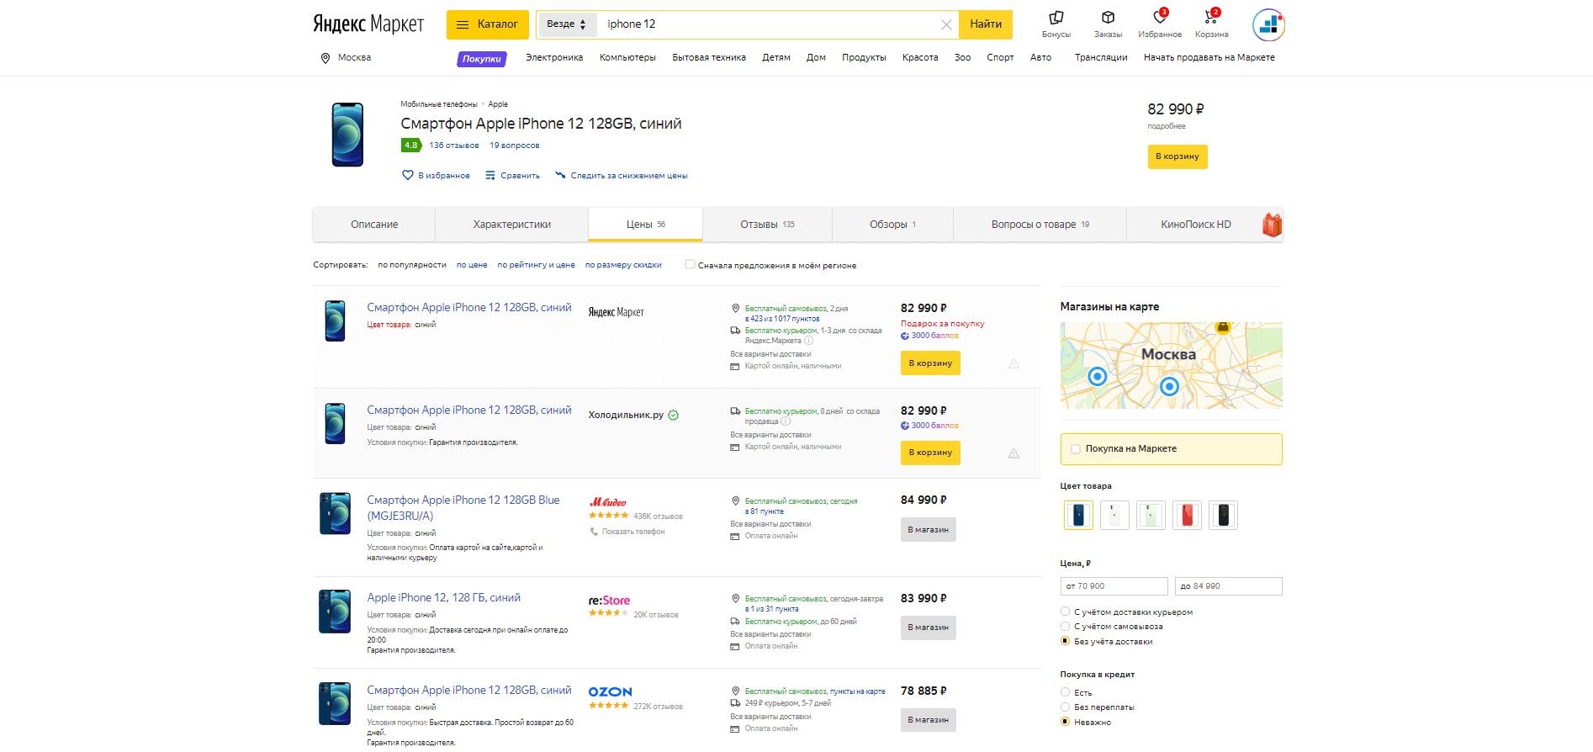
Task: Switch to Отзывы tab
Action: point(767,225)
